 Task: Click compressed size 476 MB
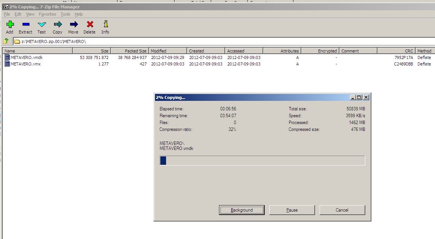click(358, 129)
